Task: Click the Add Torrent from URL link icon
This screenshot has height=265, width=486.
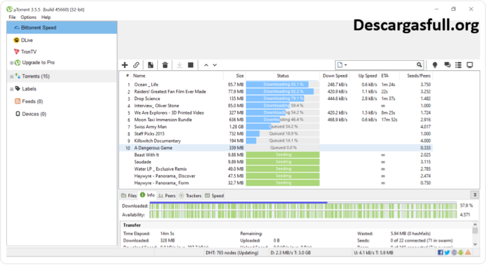Action: pyautogui.click(x=136, y=64)
